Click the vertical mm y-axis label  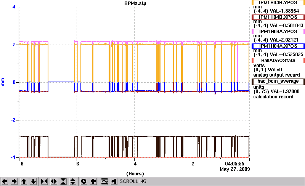3,82
